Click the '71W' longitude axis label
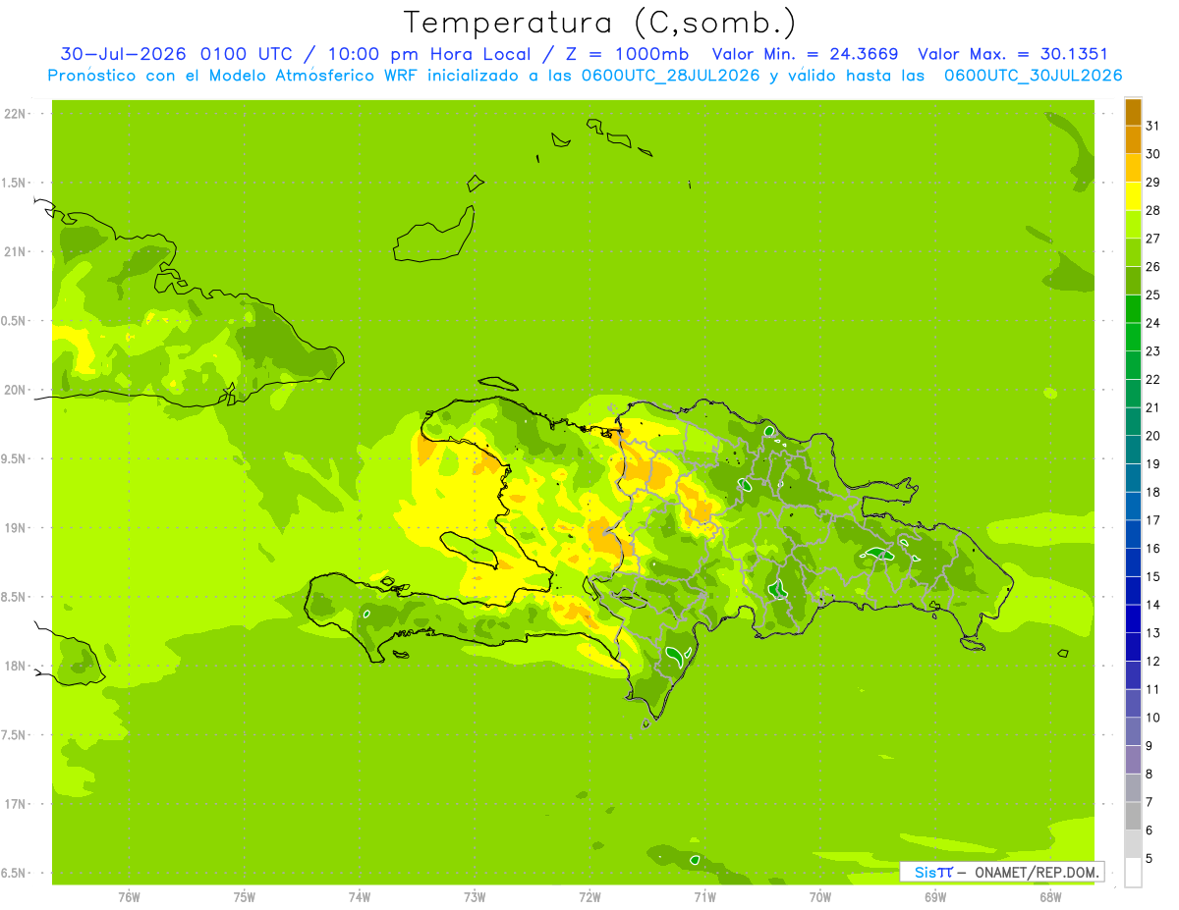Viewport: 1179px width, 910px height. (704, 897)
